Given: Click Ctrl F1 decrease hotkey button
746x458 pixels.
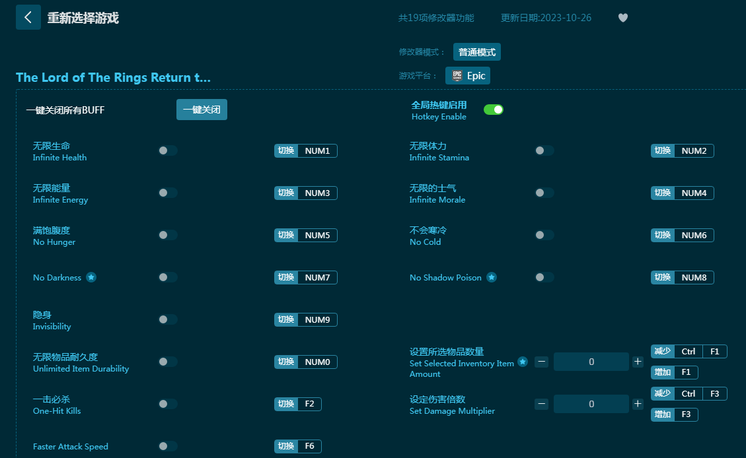Looking at the screenshot, I should pyautogui.click(x=689, y=352).
